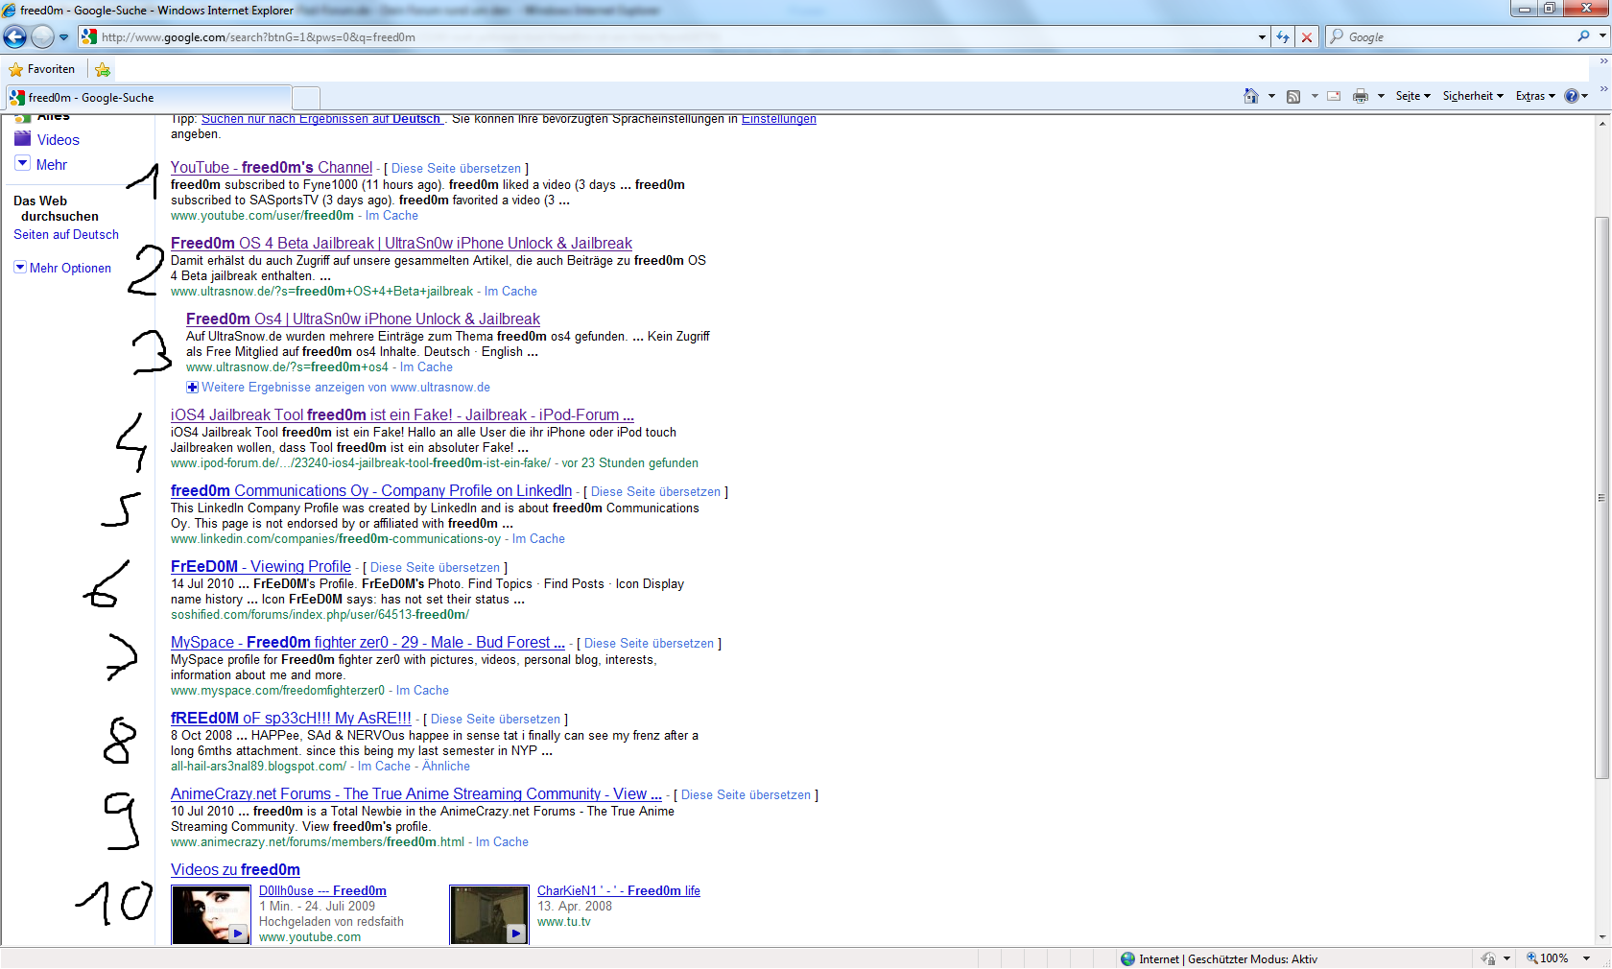Click the 100% zoom level button
The image size is (1612, 969).
1547,958
